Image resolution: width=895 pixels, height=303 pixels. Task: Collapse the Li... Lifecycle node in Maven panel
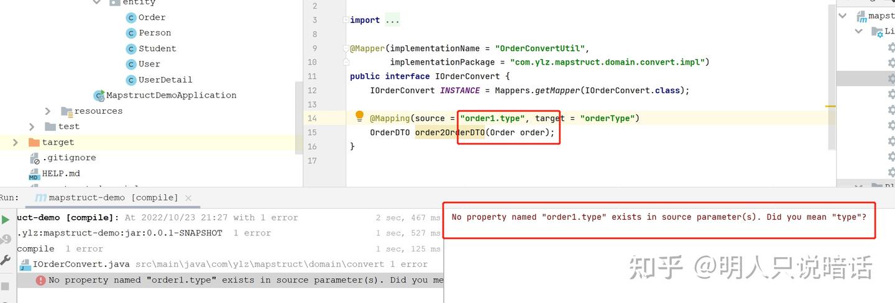coord(859,31)
